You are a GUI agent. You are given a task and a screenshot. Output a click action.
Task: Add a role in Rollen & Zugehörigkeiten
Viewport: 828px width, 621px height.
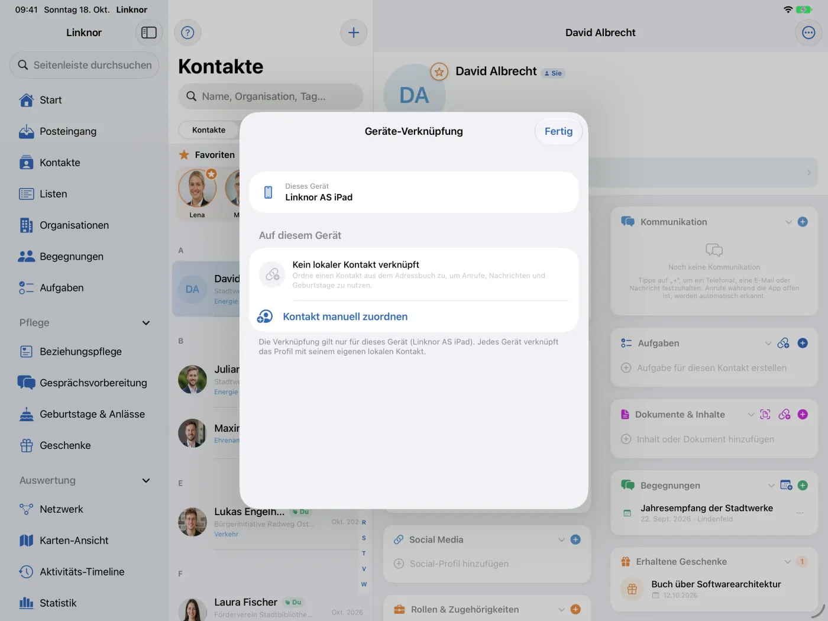coord(575,609)
